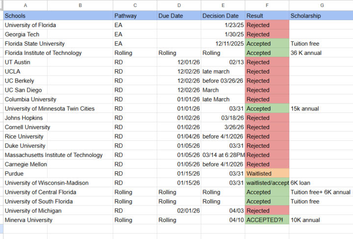
Task: Click Florida State's Tuition free cell
Action: 321,44
